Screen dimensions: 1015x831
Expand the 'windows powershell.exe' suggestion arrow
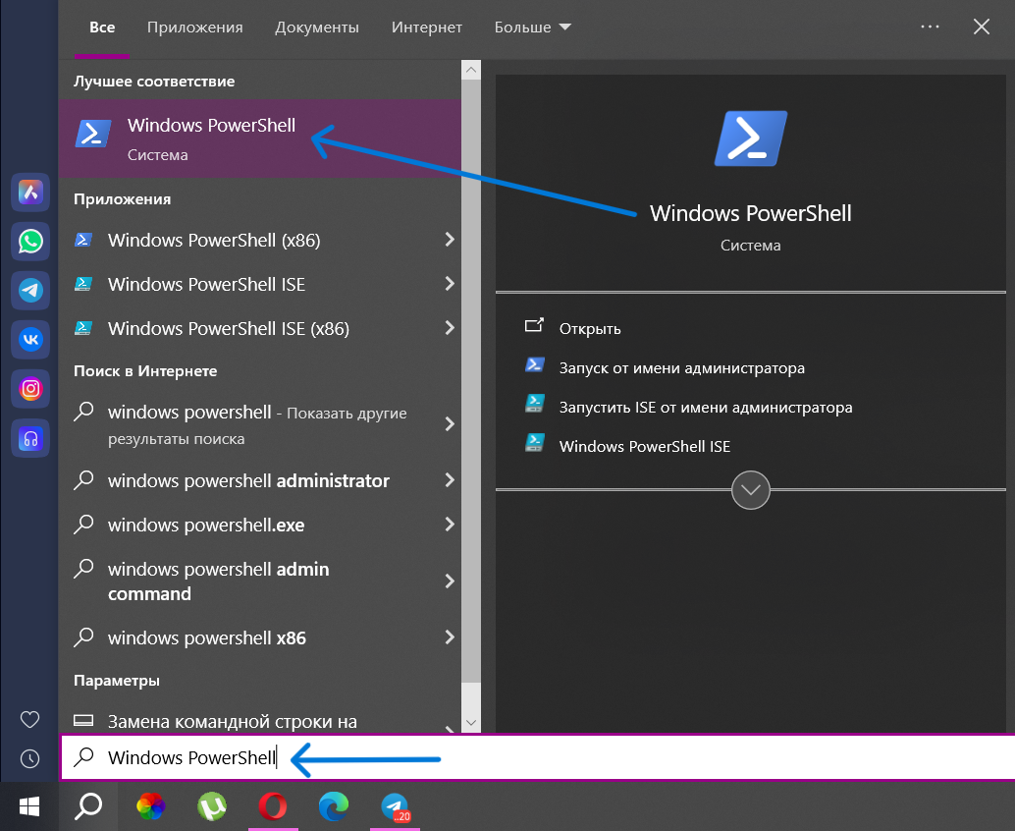pos(450,524)
